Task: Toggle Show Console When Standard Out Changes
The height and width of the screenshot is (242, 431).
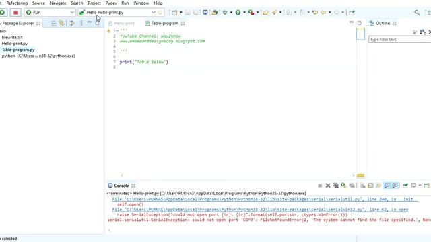Action: (387, 186)
